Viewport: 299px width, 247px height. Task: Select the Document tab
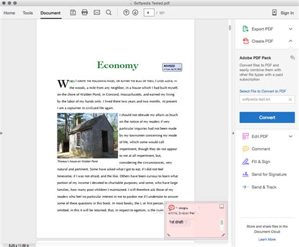point(50,13)
